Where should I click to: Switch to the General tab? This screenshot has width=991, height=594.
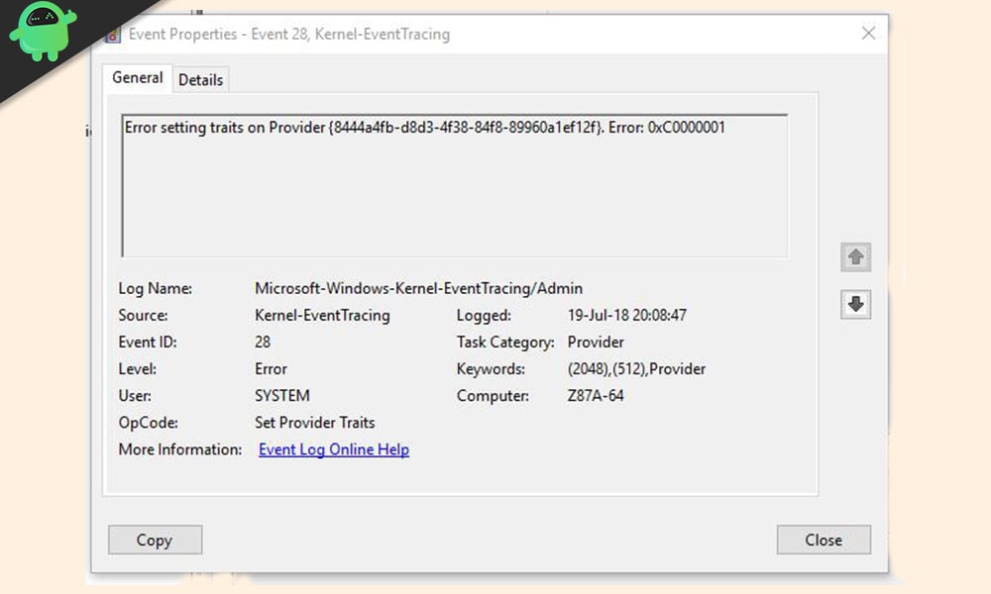point(137,78)
